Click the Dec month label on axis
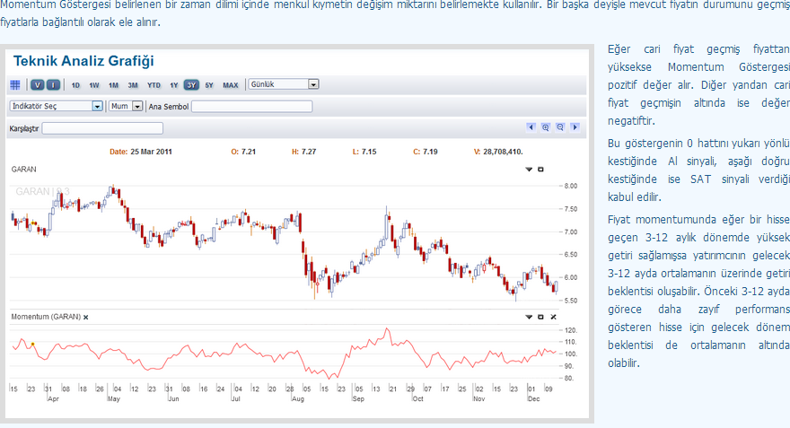Image resolution: width=790 pixels, height=428 pixels. tap(533, 398)
